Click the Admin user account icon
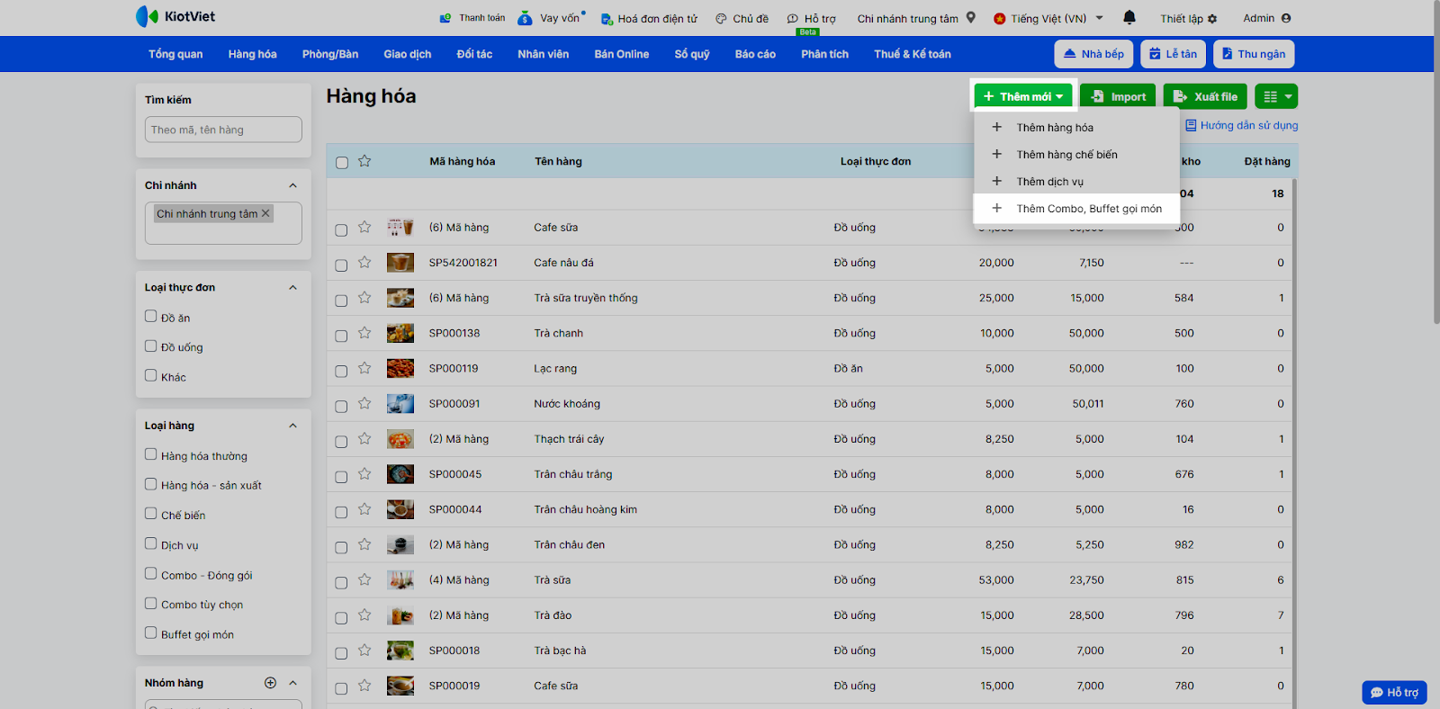Image resolution: width=1440 pixels, height=709 pixels. [x=1286, y=18]
